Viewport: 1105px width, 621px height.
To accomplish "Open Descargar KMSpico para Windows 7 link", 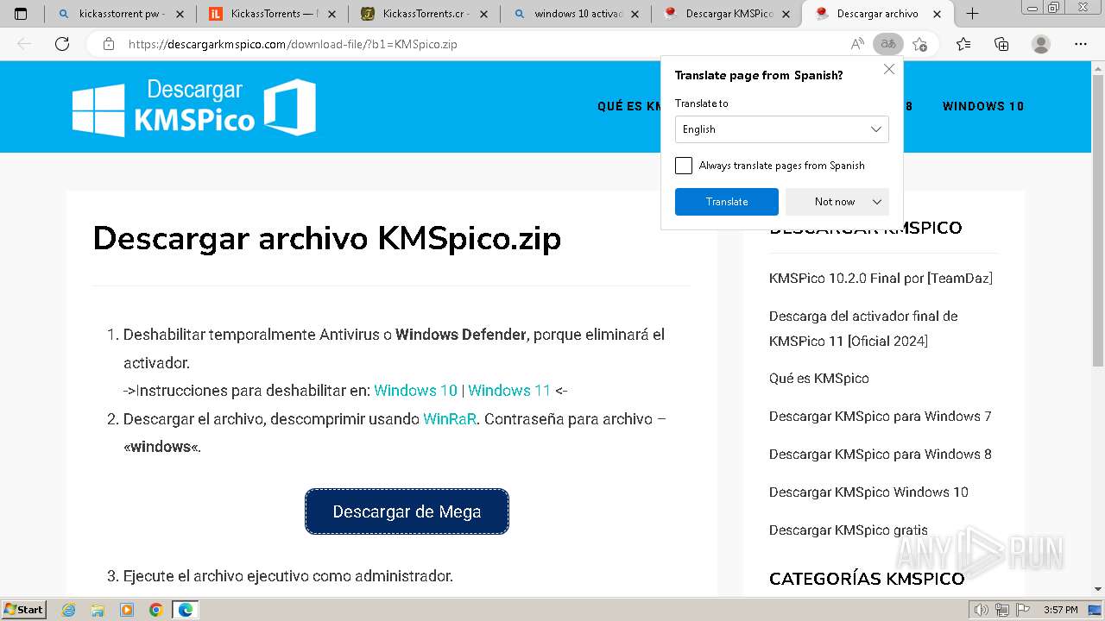I will 881,417.
